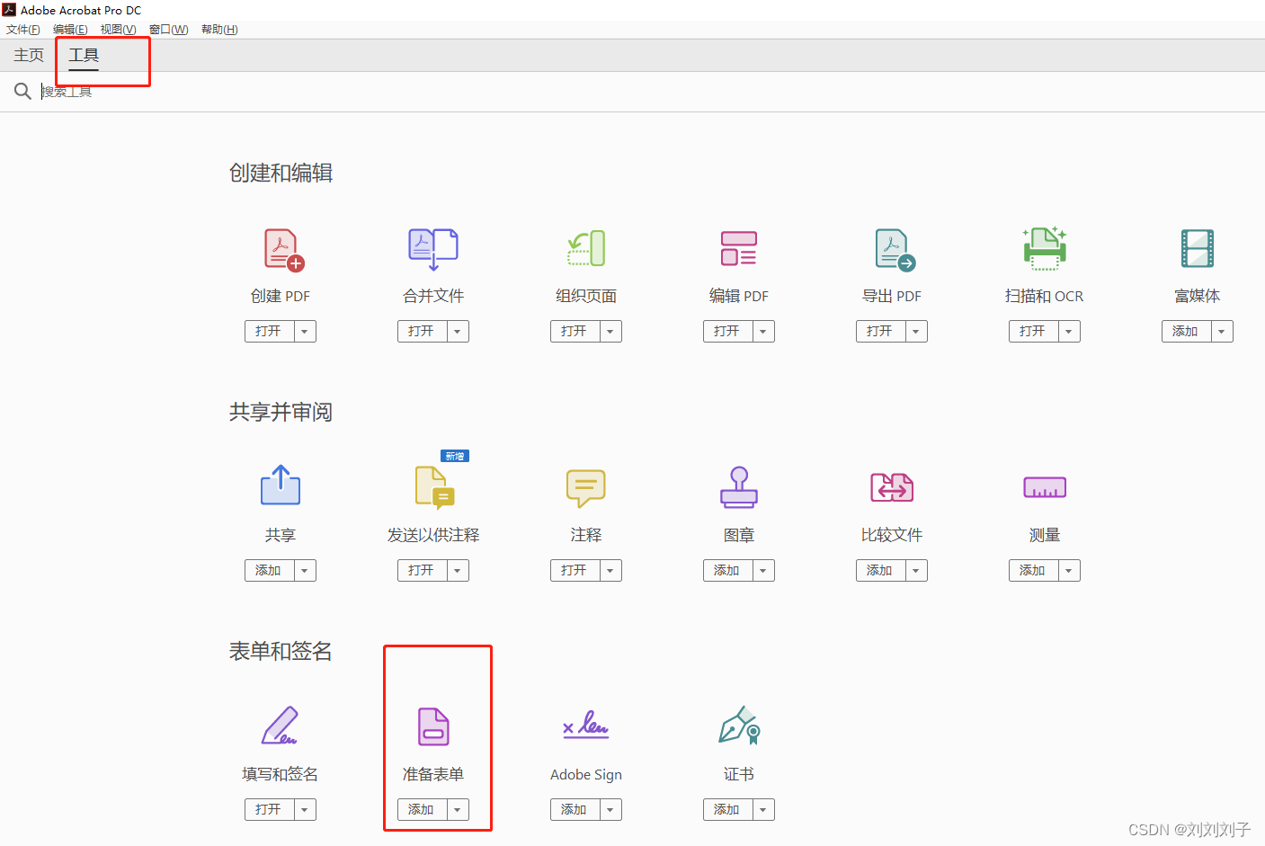
Task: Open dropdown arrow under 测量
Action: coord(1069,570)
